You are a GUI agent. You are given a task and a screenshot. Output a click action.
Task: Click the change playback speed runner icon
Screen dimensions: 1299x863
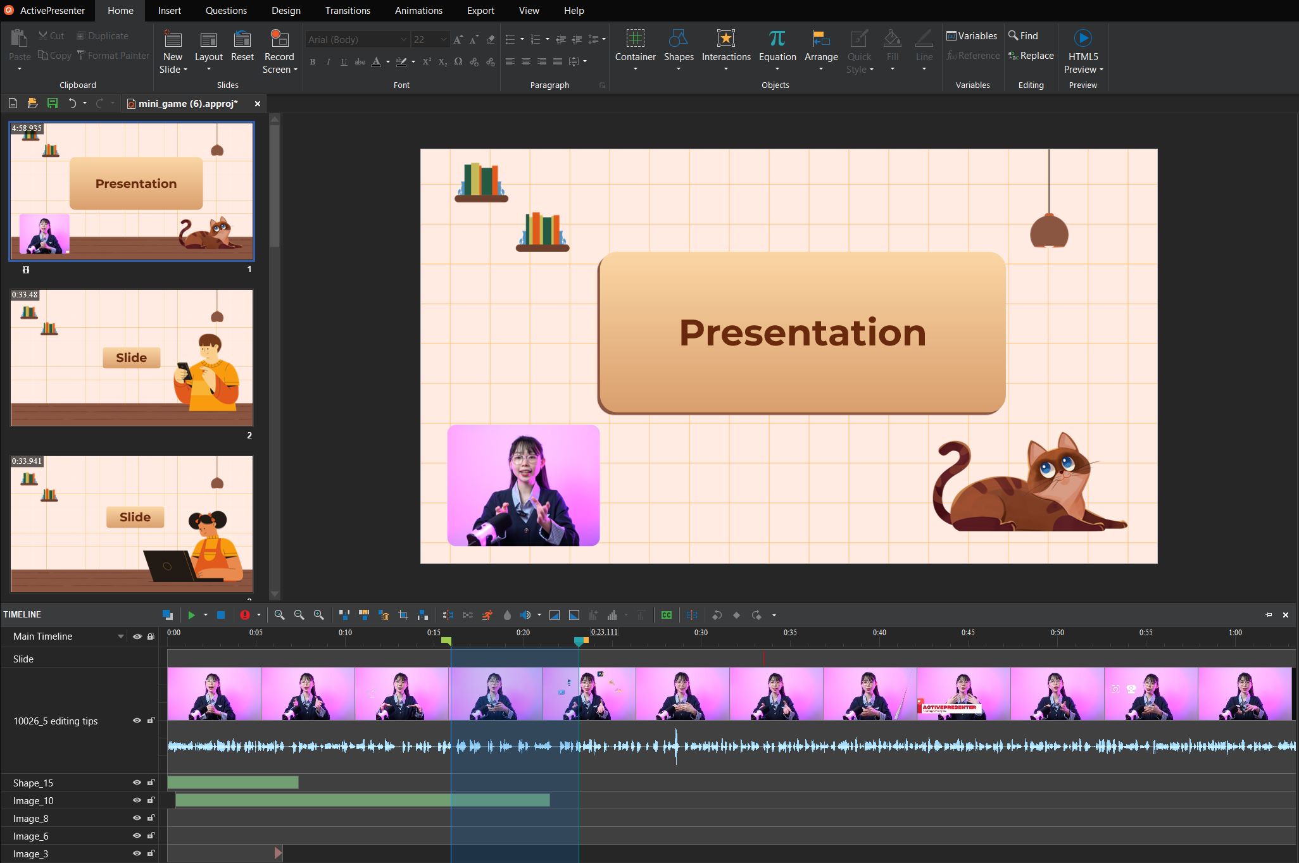487,615
